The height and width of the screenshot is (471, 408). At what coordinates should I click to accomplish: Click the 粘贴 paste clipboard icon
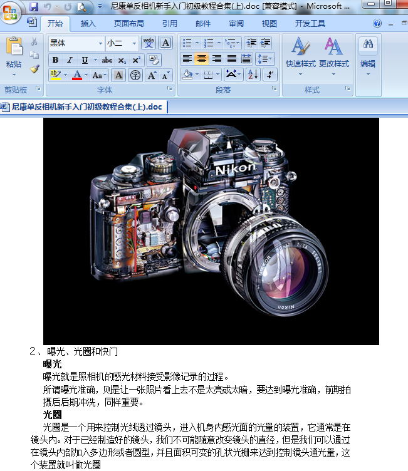14,46
